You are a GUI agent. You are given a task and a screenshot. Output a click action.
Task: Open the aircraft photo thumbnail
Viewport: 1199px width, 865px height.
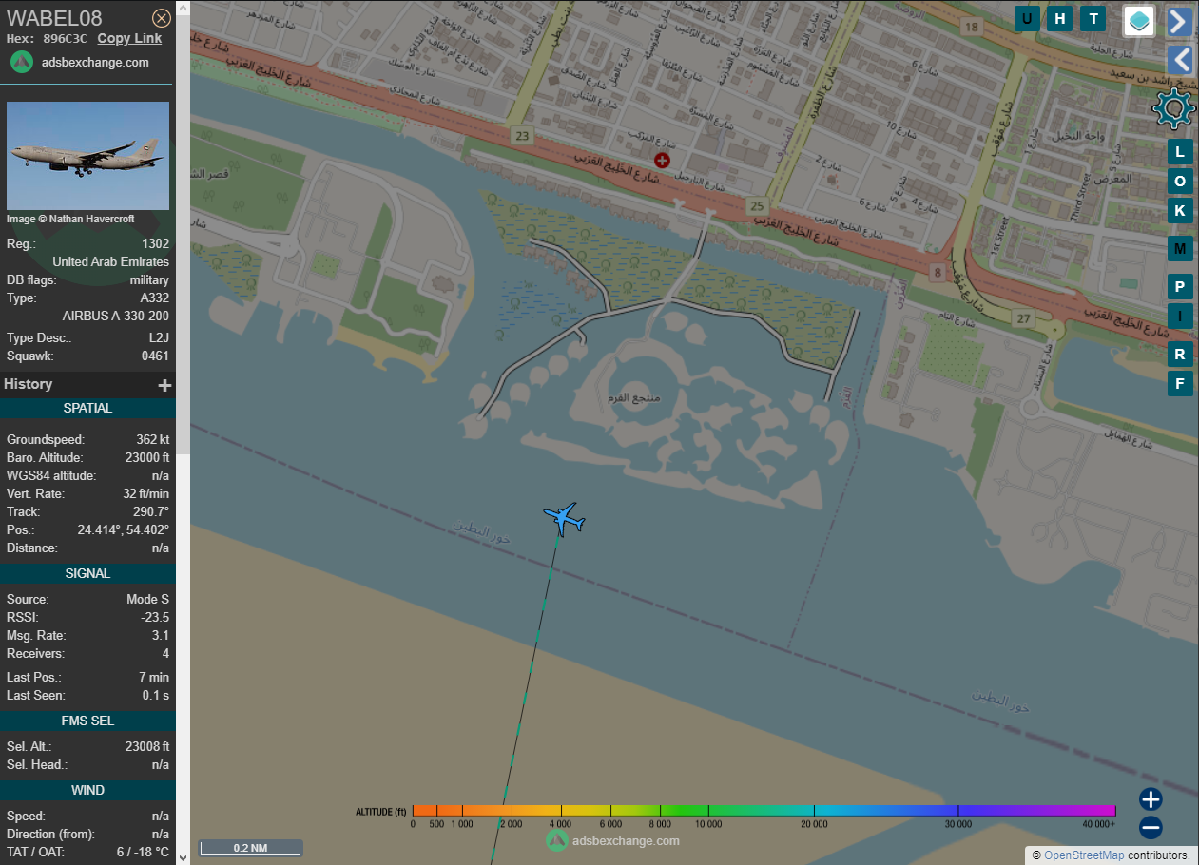(87, 156)
